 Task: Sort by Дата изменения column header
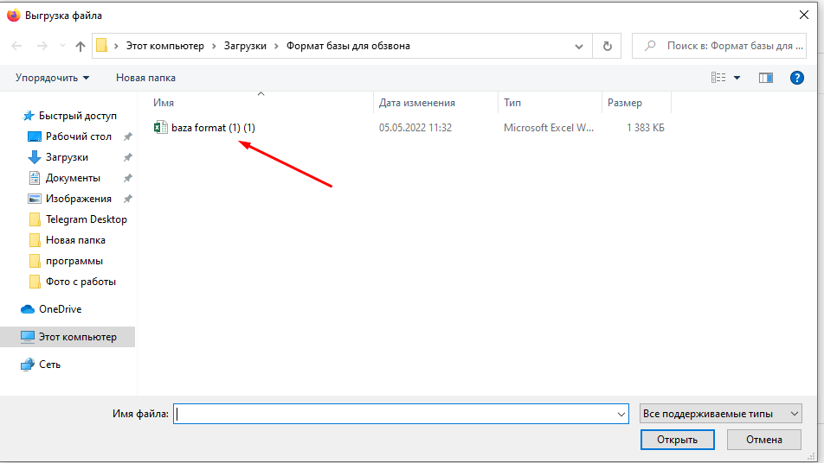[x=416, y=103]
